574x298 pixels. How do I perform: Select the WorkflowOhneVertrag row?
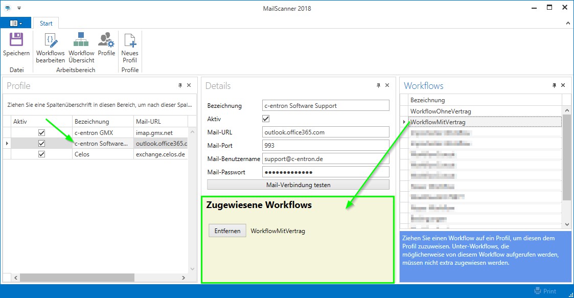click(441, 111)
